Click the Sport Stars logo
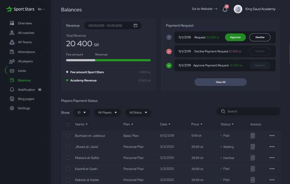This screenshot has width=290, height=184. point(20,9)
